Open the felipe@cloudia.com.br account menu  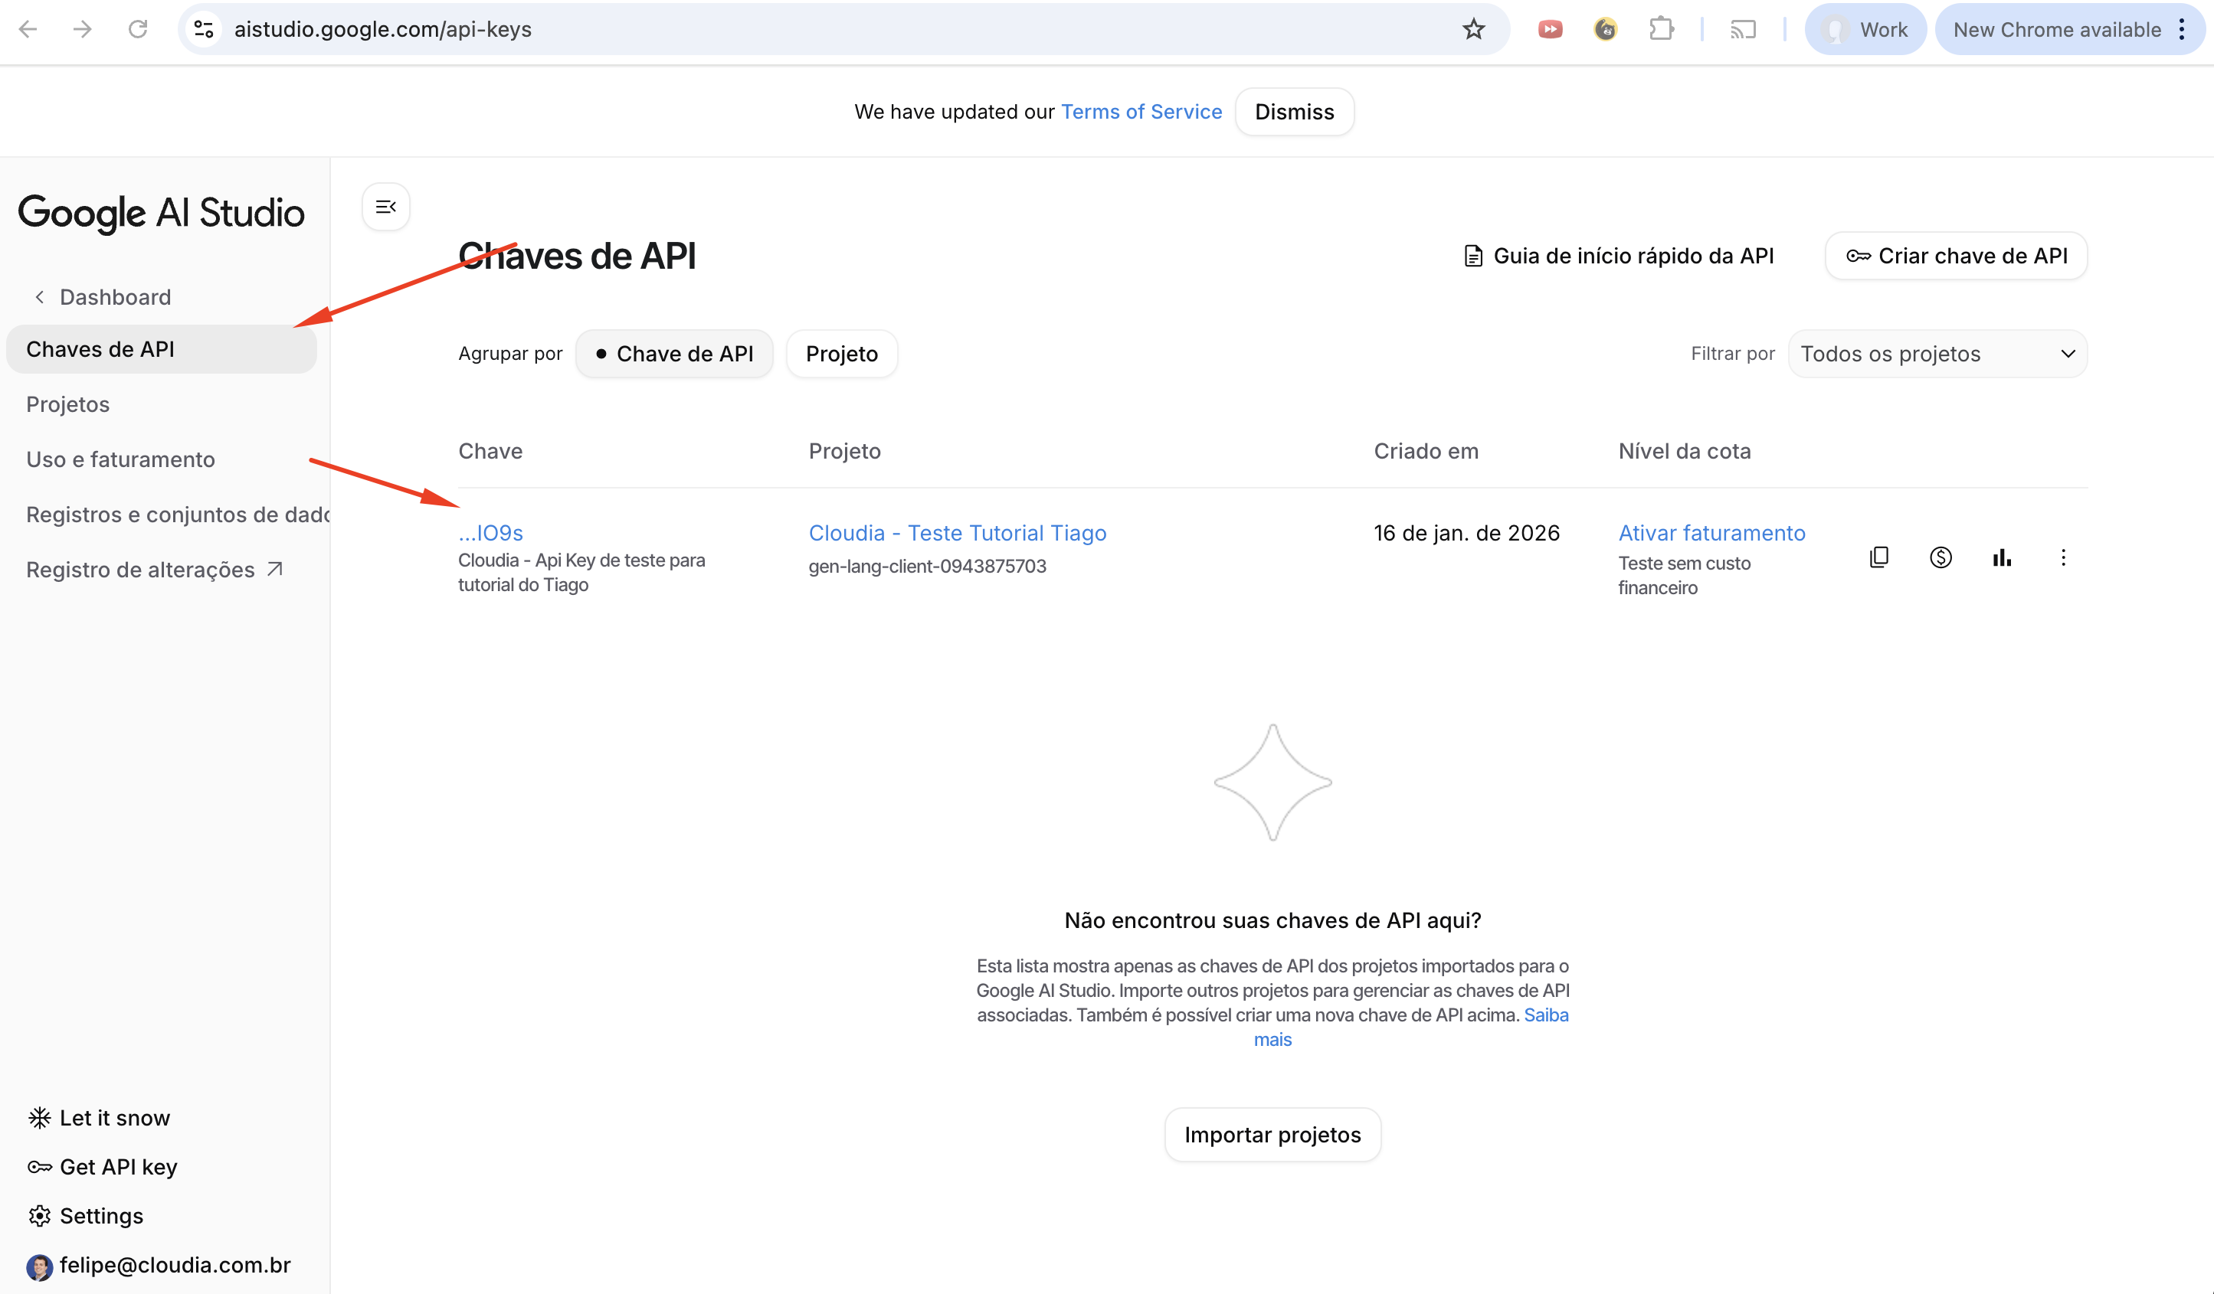click(x=158, y=1265)
